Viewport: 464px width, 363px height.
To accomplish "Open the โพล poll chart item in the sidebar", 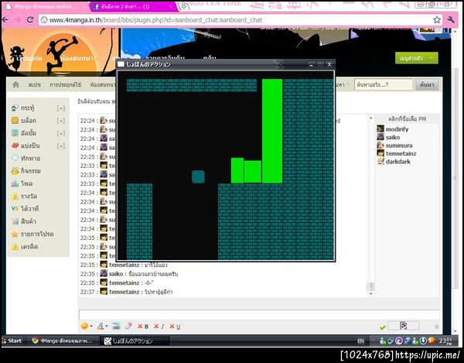I will tap(22, 183).
